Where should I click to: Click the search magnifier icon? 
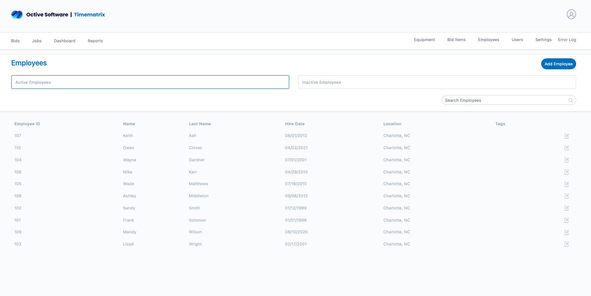point(571,101)
